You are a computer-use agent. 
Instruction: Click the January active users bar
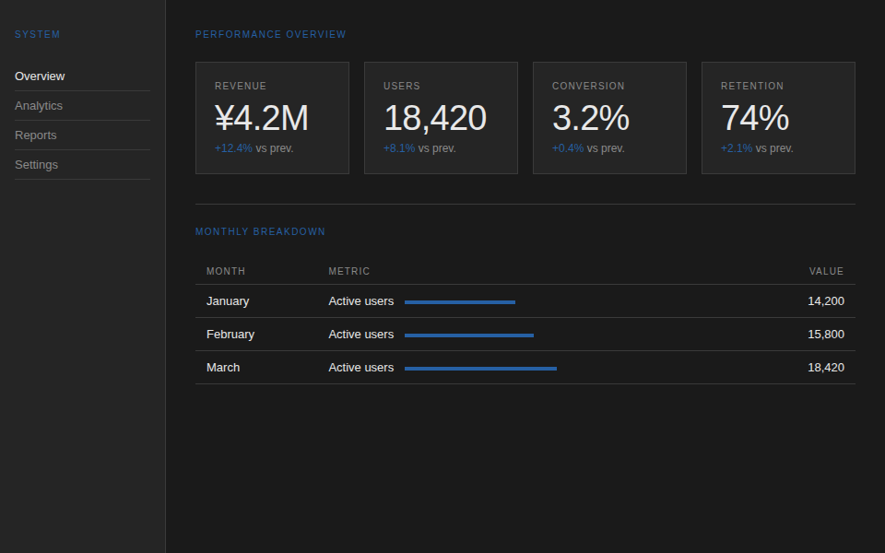[460, 302]
